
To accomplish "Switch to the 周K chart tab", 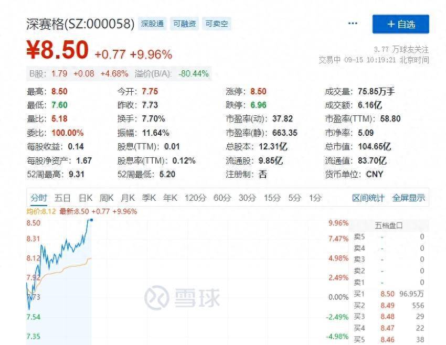I will coord(107,198).
